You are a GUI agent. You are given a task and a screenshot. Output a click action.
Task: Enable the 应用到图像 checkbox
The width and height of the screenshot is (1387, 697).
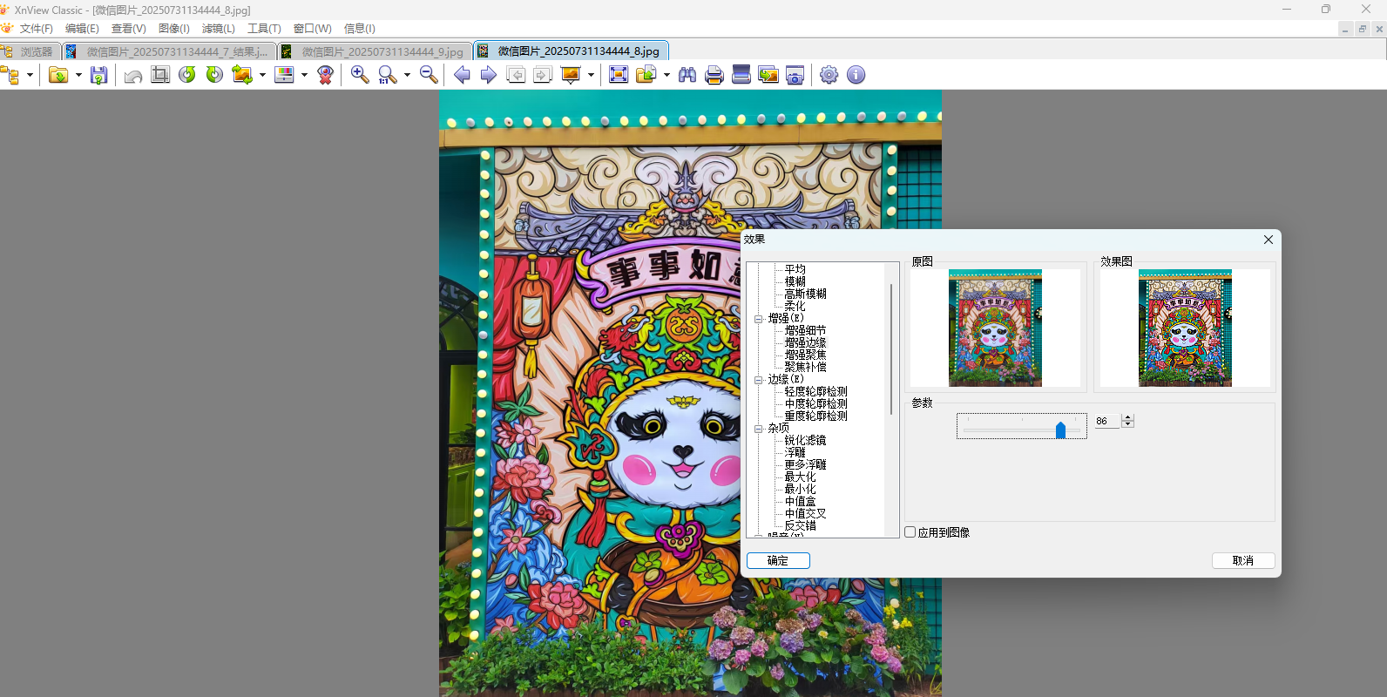[x=910, y=532]
